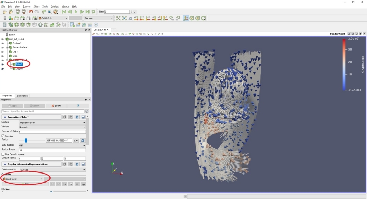Click Rescale to data range icon

16,18
